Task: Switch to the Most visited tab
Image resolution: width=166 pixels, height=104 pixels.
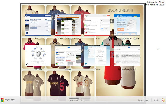Action: (74, 100)
